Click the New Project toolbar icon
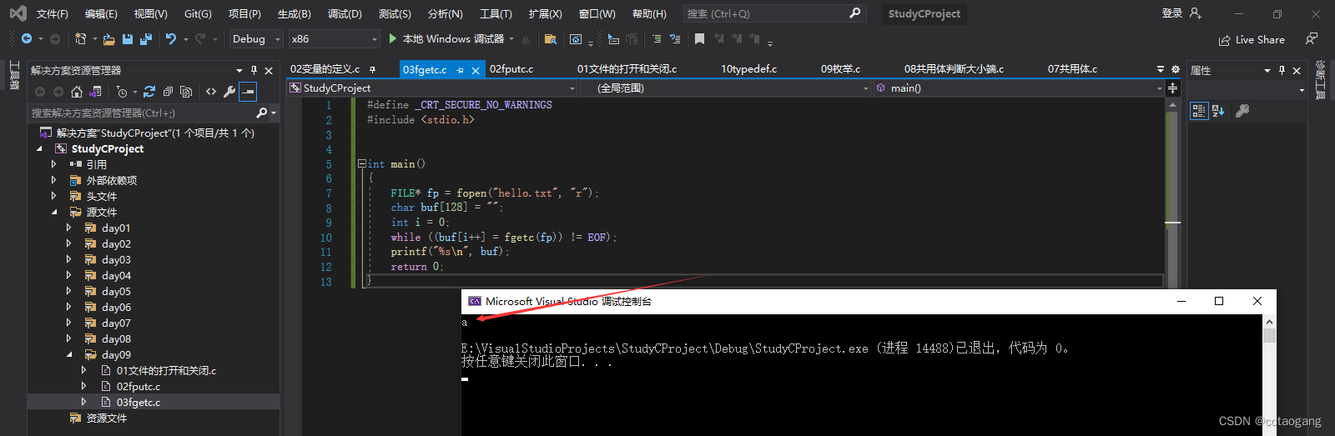 pyautogui.click(x=80, y=39)
